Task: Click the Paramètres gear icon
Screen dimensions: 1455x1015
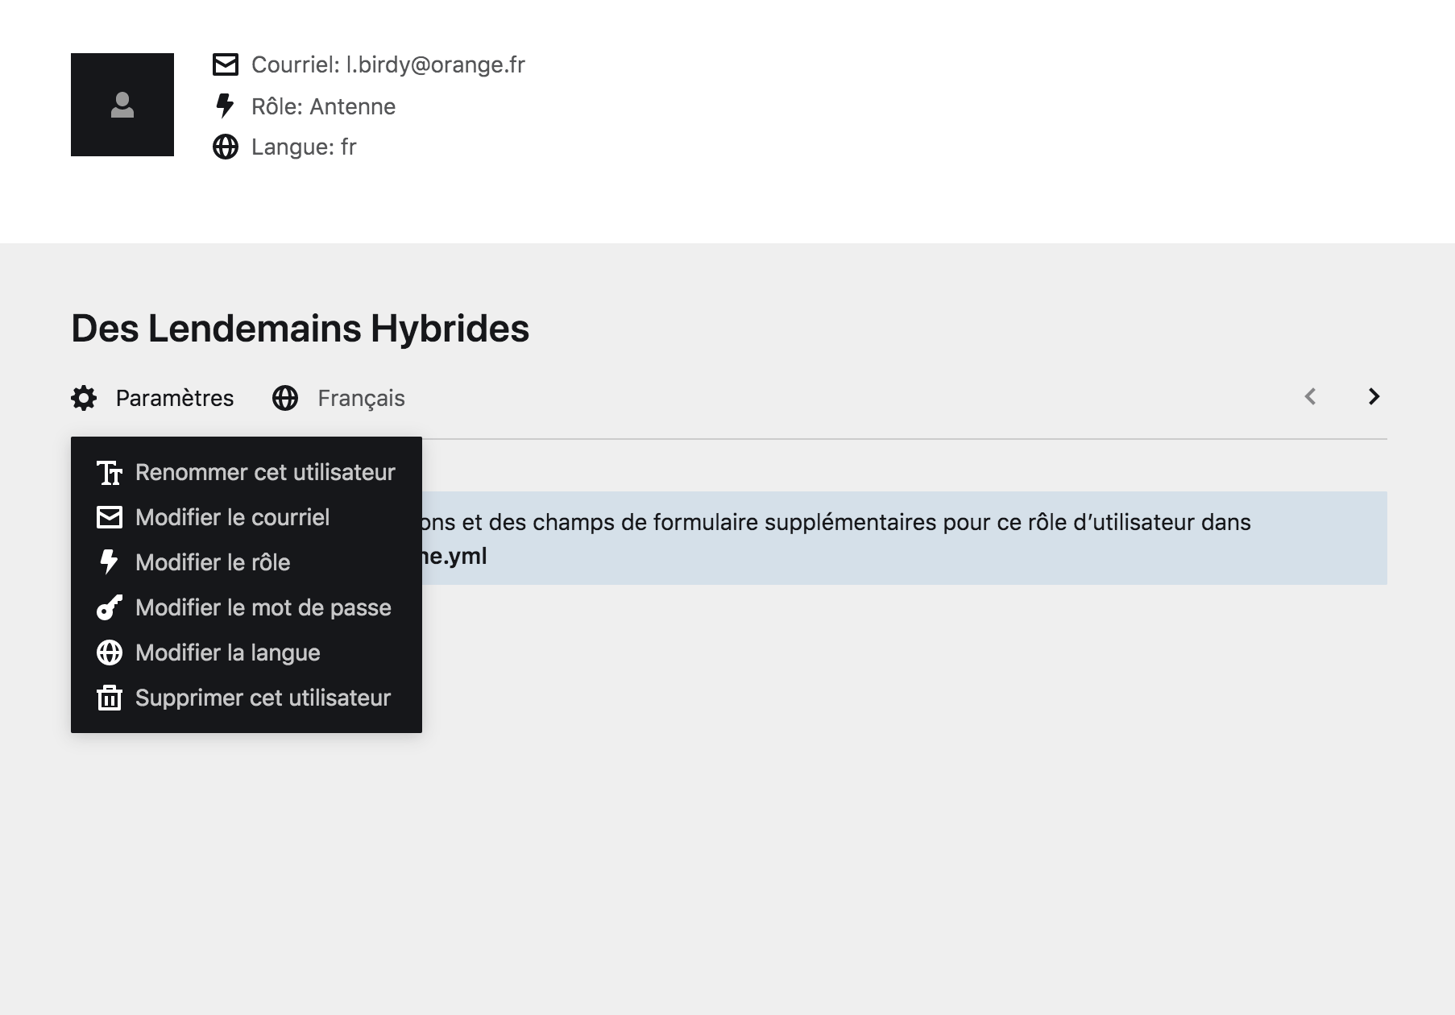Action: pyautogui.click(x=84, y=398)
